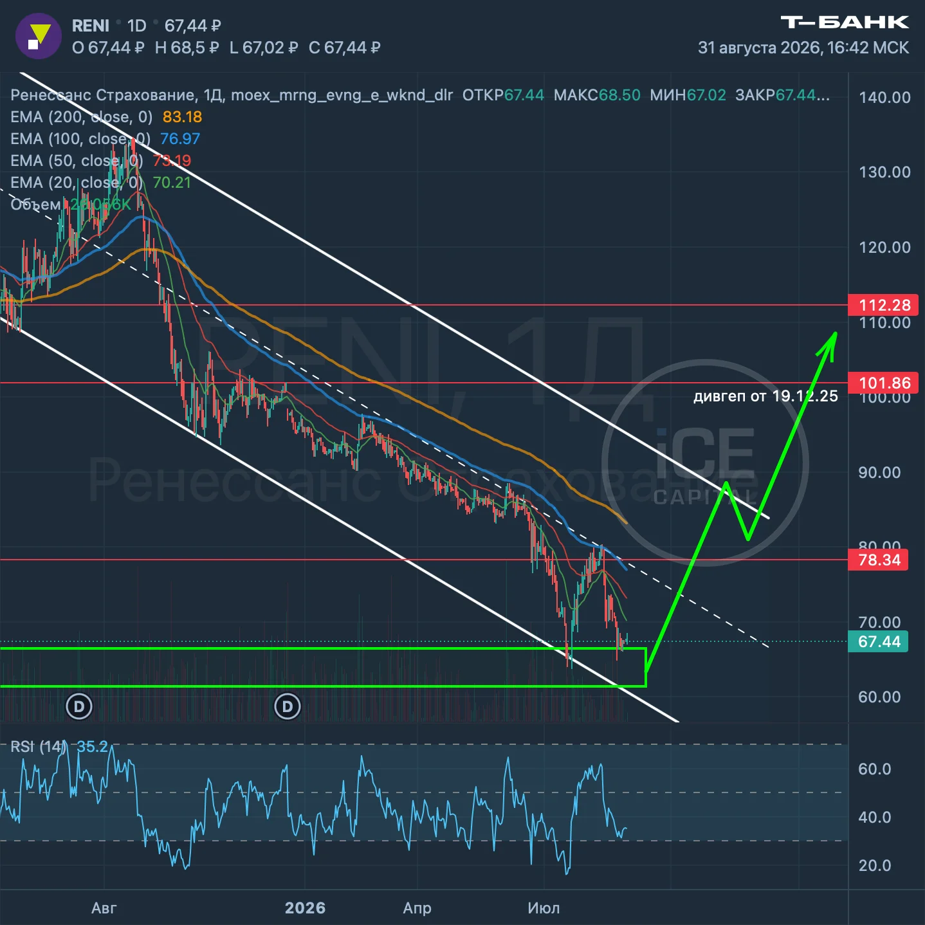Click the 2026 label on time axis
Screen dimensions: 925x925
(x=305, y=908)
